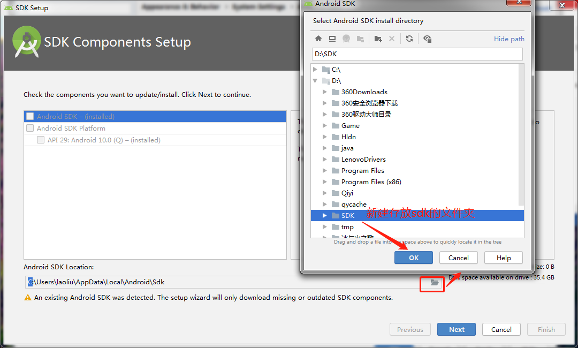Check the Android SDK Platform checkbox
The height and width of the screenshot is (348, 578).
pos(30,128)
